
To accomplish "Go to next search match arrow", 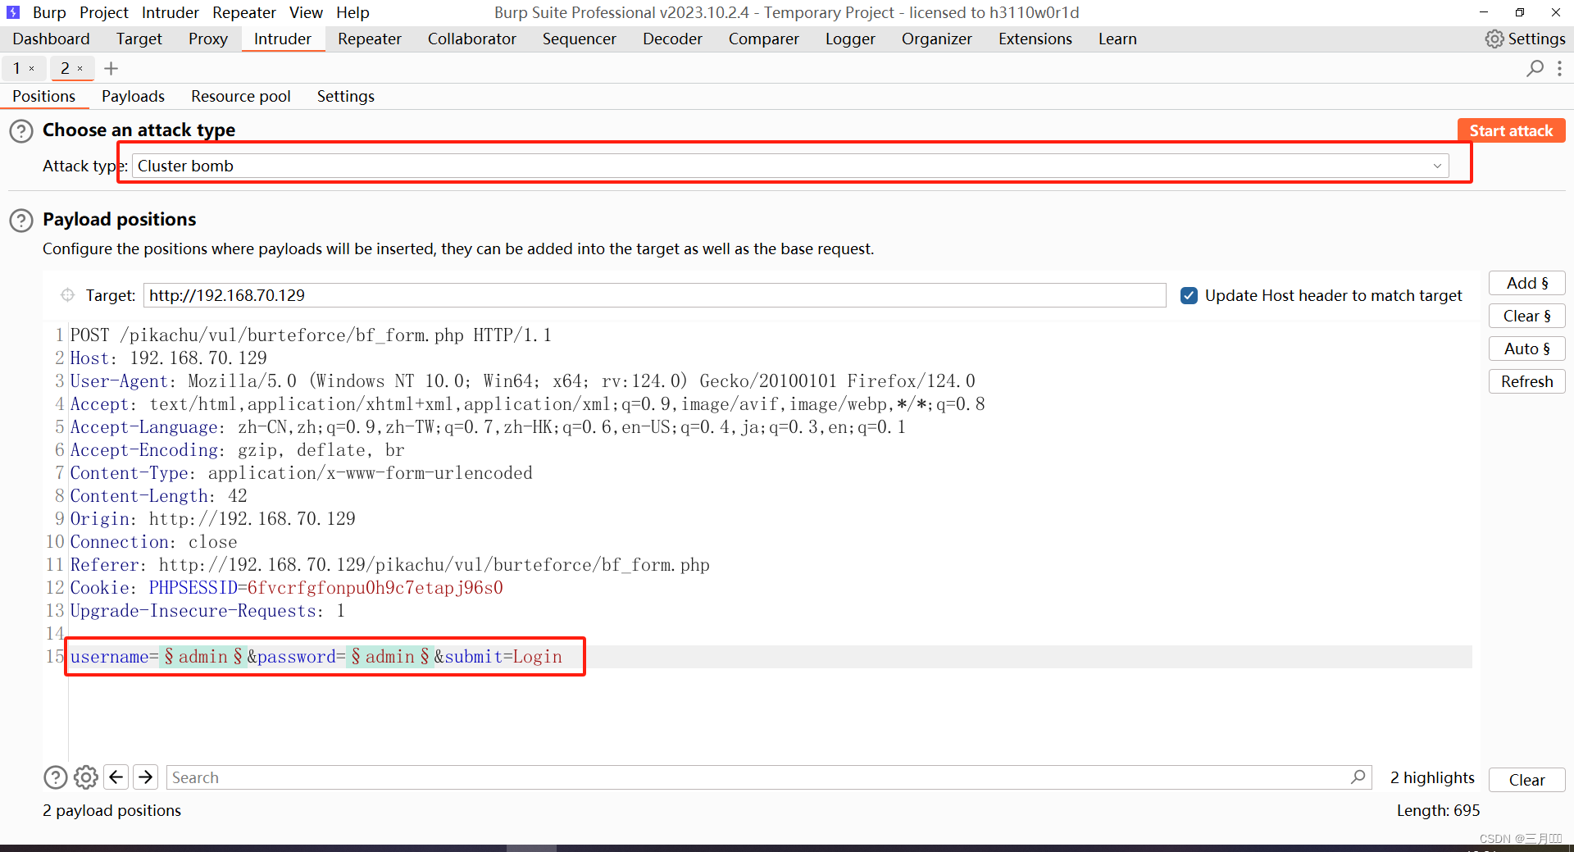I will [x=146, y=777].
